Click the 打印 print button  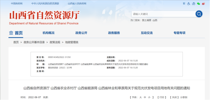162,97
